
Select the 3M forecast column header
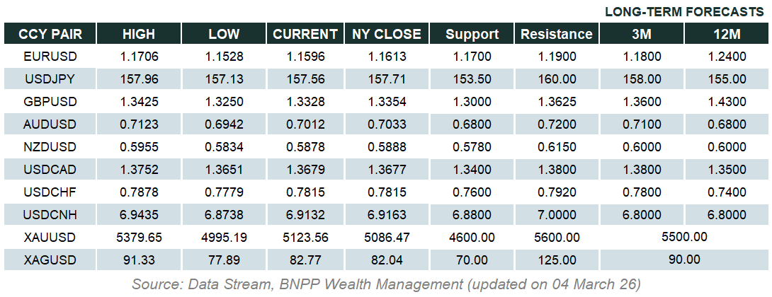(x=642, y=34)
